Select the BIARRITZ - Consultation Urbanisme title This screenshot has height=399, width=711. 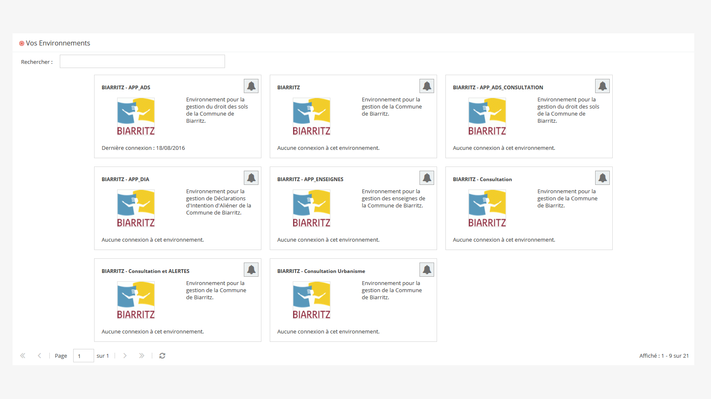[321, 271]
